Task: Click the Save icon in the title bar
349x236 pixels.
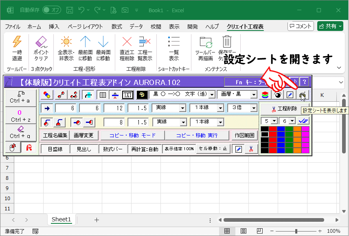Action: [70, 10]
